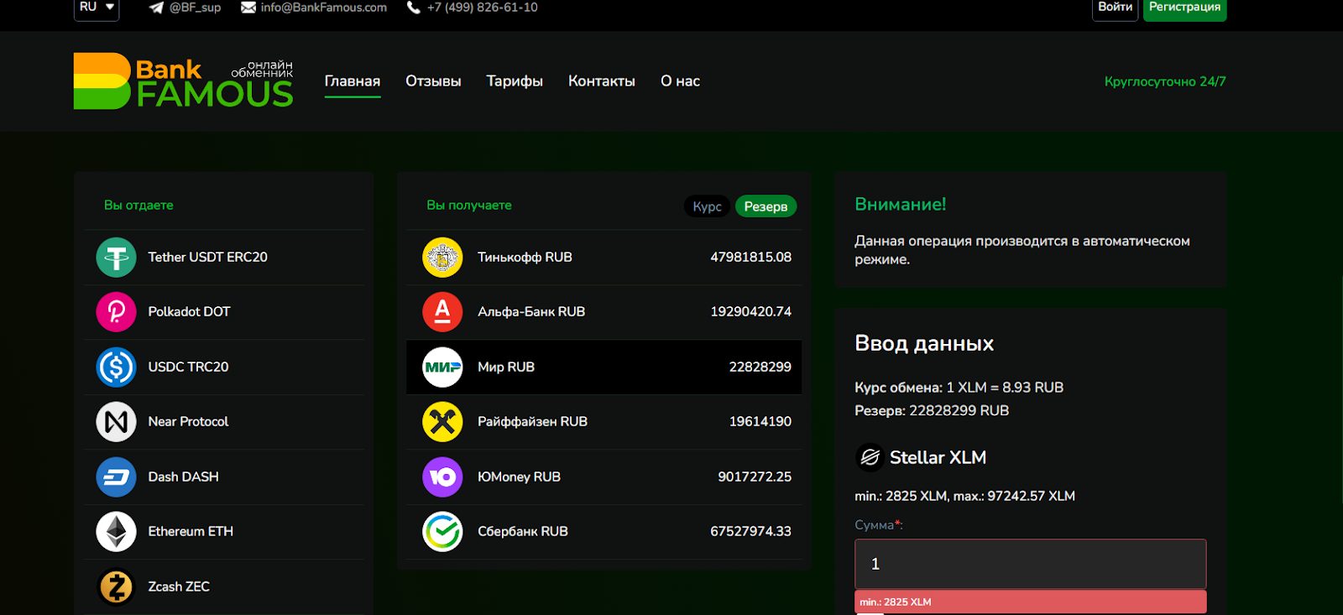Switch to the Резерв toggle
Viewport: 1343px width, 615px height.
coord(766,206)
